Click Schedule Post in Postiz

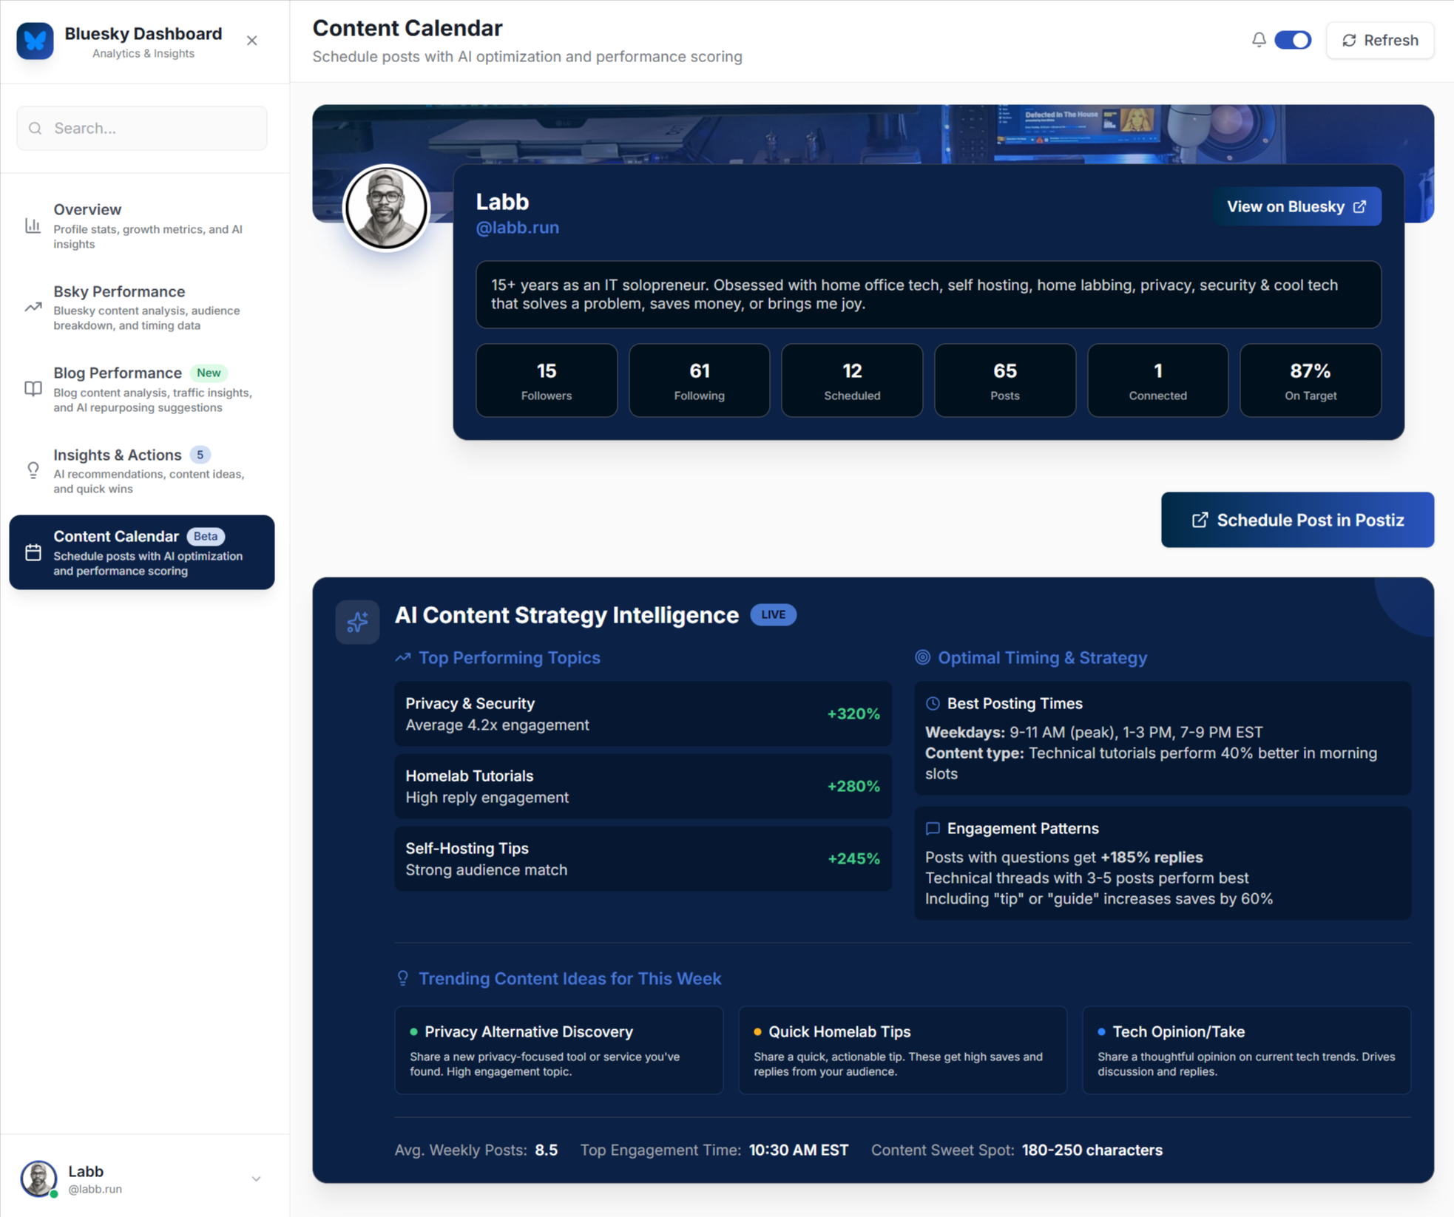(1296, 520)
